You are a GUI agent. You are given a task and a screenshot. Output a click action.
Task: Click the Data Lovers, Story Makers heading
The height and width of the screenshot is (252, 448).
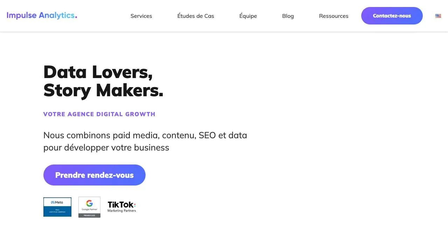pos(103,81)
